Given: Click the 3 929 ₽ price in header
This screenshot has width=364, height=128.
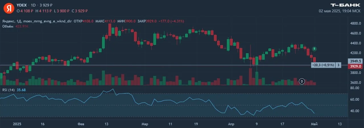Looking at the screenshot, I should coord(46,5).
